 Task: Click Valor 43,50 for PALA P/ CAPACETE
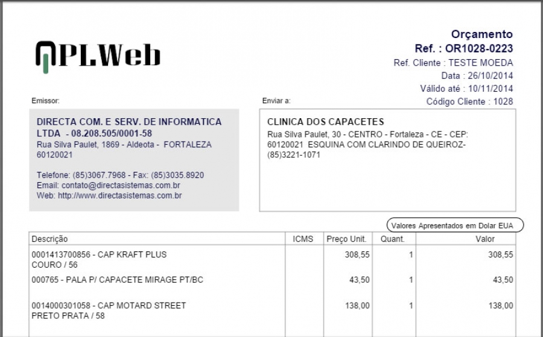pos(503,280)
